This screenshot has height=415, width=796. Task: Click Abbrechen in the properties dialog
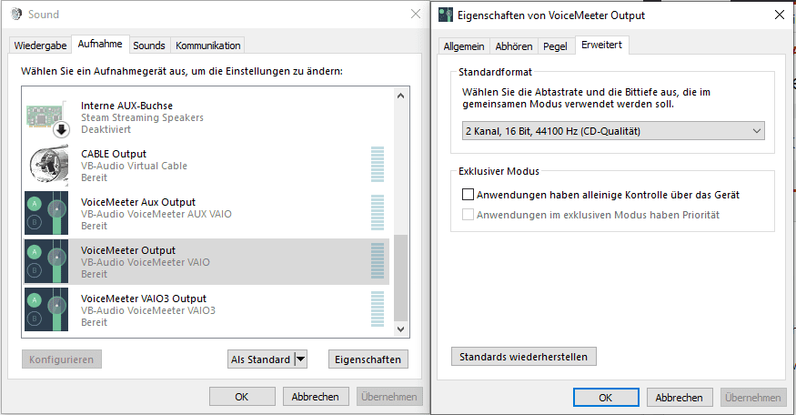coord(680,397)
